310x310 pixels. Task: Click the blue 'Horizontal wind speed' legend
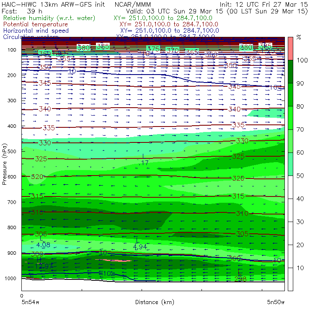pyautogui.click(x=36, y=31)
